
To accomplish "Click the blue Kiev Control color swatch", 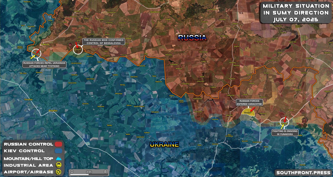I will [x=58, y=151].
